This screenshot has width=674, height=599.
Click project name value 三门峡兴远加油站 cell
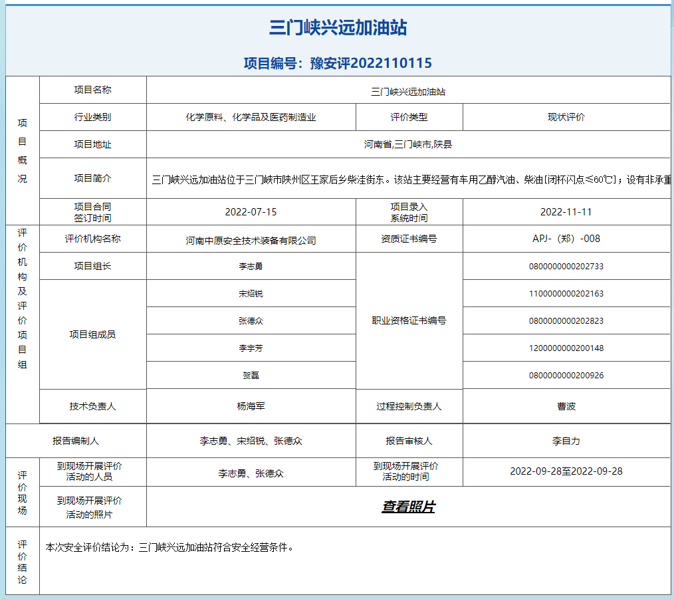tap(408, 90)
